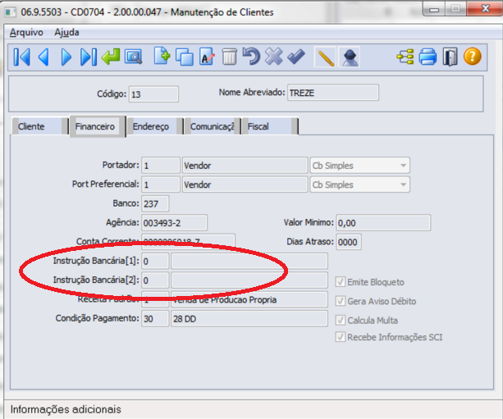
Task: Click the green return arrow icon
Action: (111, 57)
